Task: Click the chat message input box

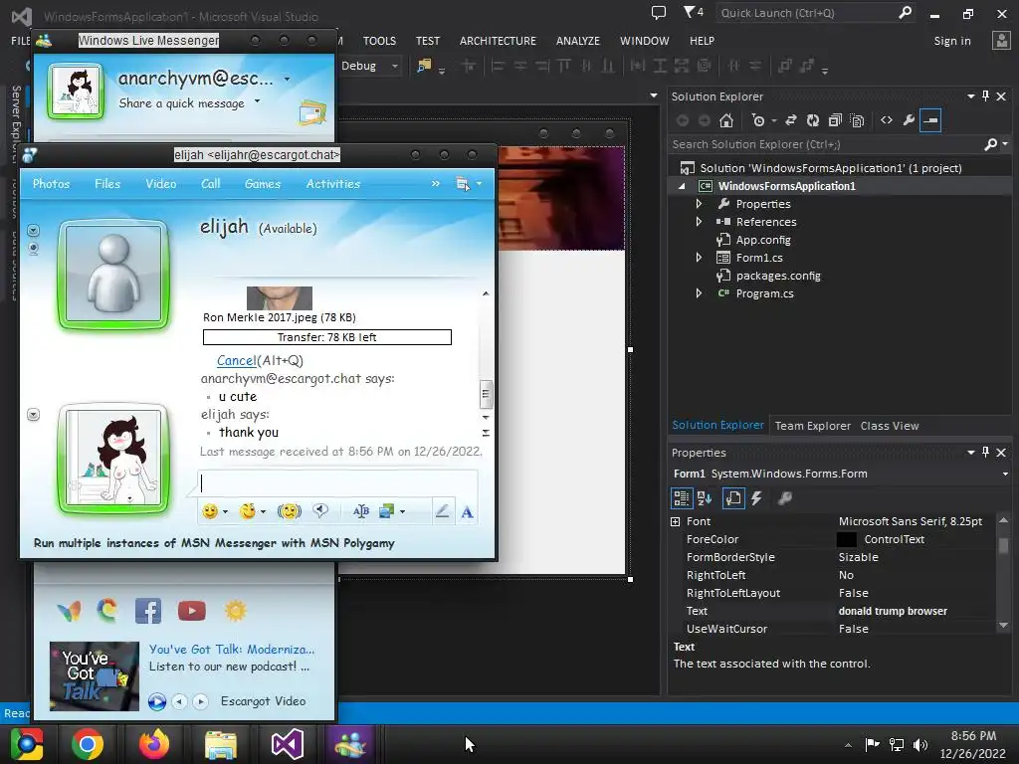Action: [338, 483]
